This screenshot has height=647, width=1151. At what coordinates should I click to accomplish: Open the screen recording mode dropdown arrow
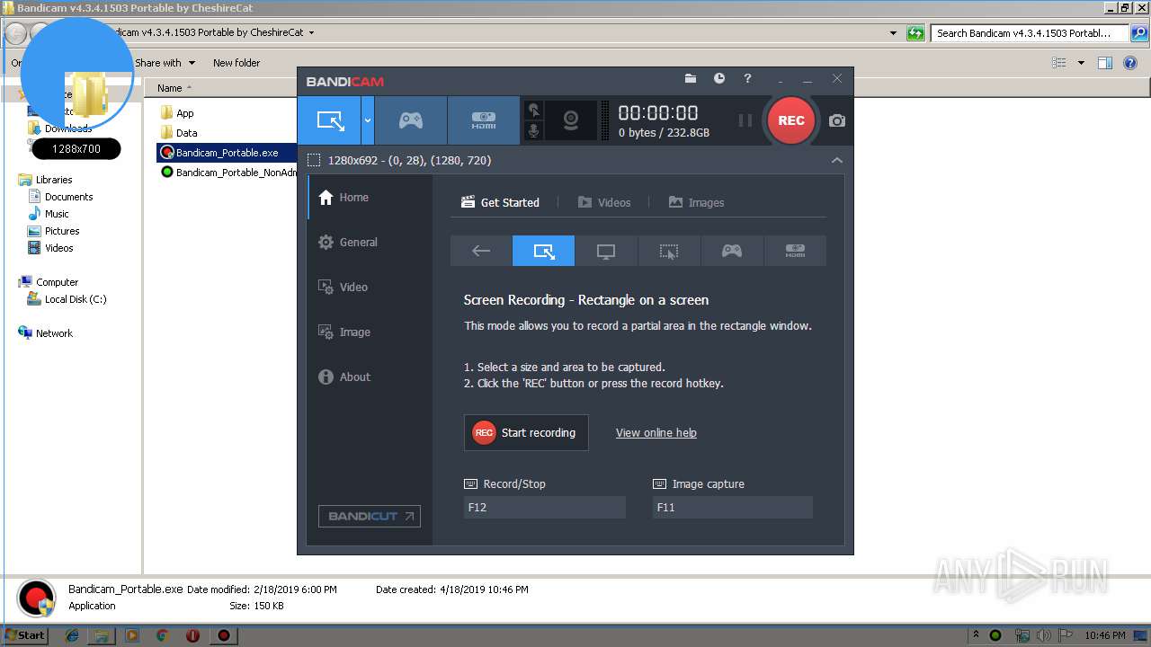click(368, 120)
